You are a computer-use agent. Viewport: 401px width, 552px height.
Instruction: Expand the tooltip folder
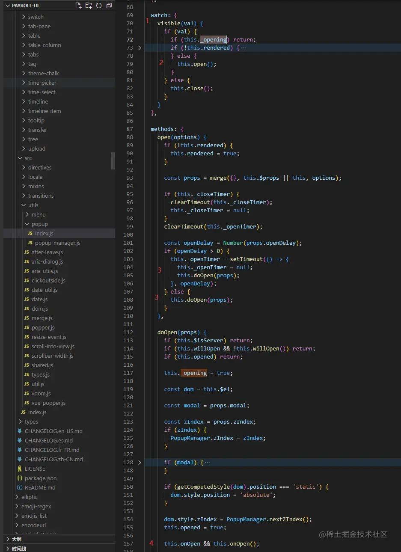tap(36, 120)
